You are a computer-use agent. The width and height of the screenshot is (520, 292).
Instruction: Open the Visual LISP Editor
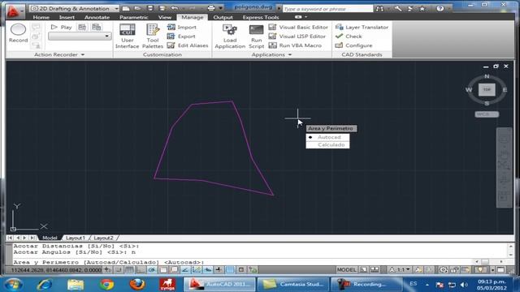pyautogui.click(x=297, y=36)
